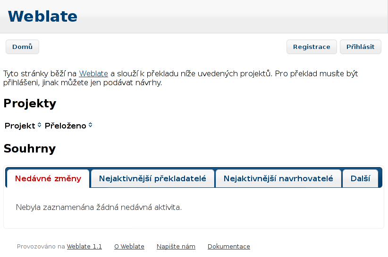
Task: Click the Souhrny heading
Action: [x=30, y=148]
